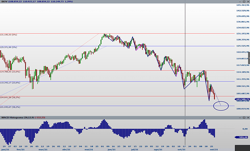This screenshot has height=151, width=250.
Task: Click the collapse handle on right chart edge
Action: pyautogui.click(x=249, y=58)
